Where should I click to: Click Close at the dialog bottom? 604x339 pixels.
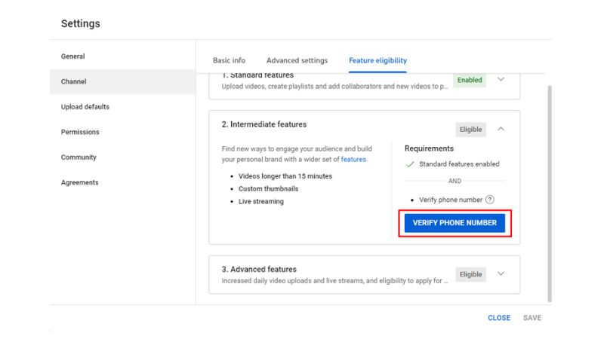pos(499,318)
